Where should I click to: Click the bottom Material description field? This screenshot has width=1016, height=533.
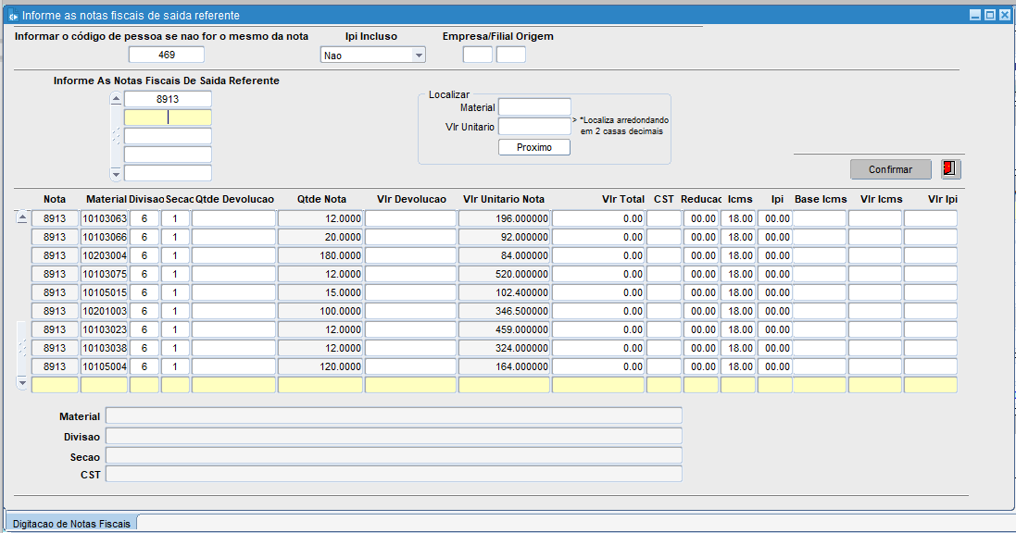pyautogui.click(x=394, y=415)
